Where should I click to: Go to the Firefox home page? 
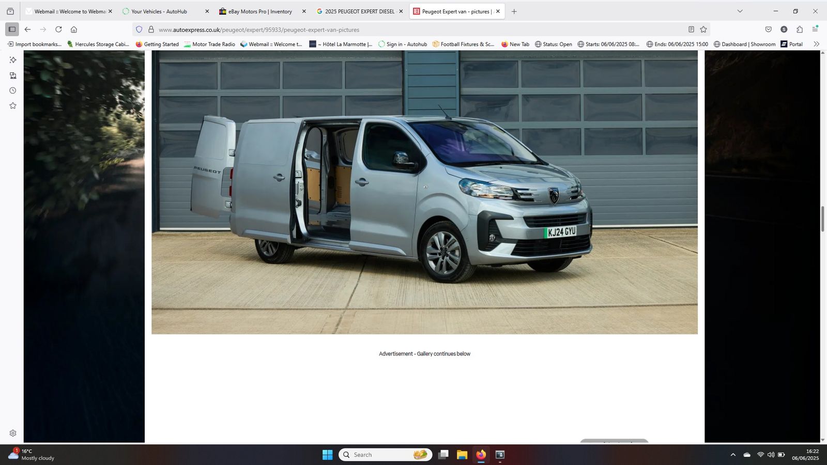pos(74,29)
